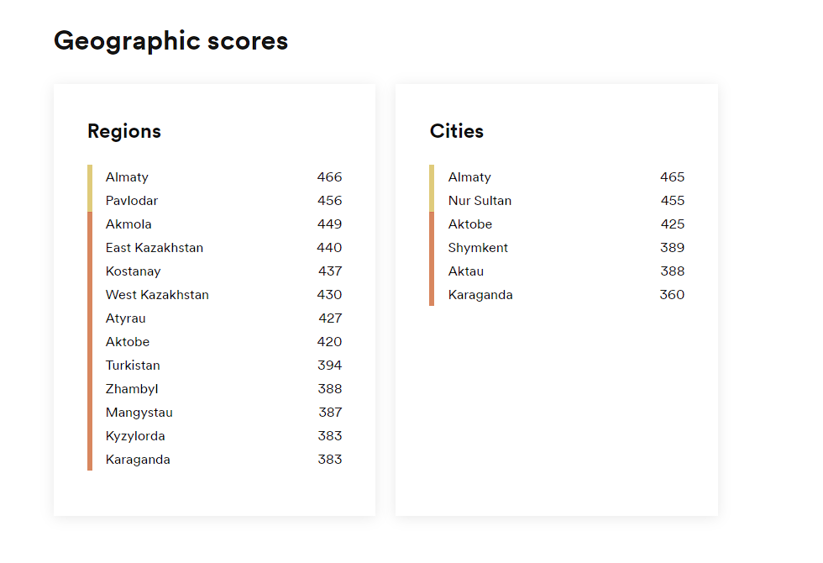Screen dimensions: 823x563
Task: Click the Mangystau region name
Action: [139, 413]
